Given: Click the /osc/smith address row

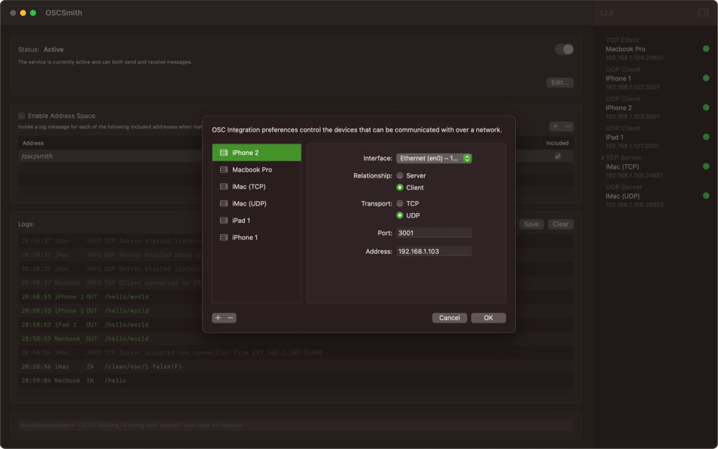Looking at the screenshot, I should point(296,156).
